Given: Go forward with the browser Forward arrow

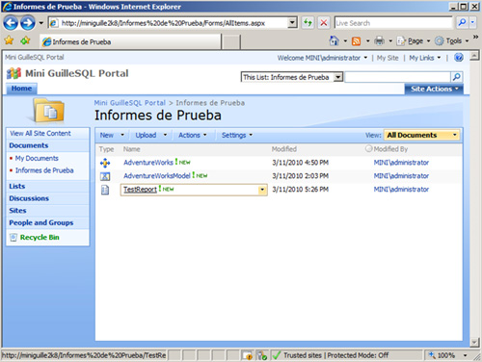Looking at the screenshot, I should (x=28, y=23).
